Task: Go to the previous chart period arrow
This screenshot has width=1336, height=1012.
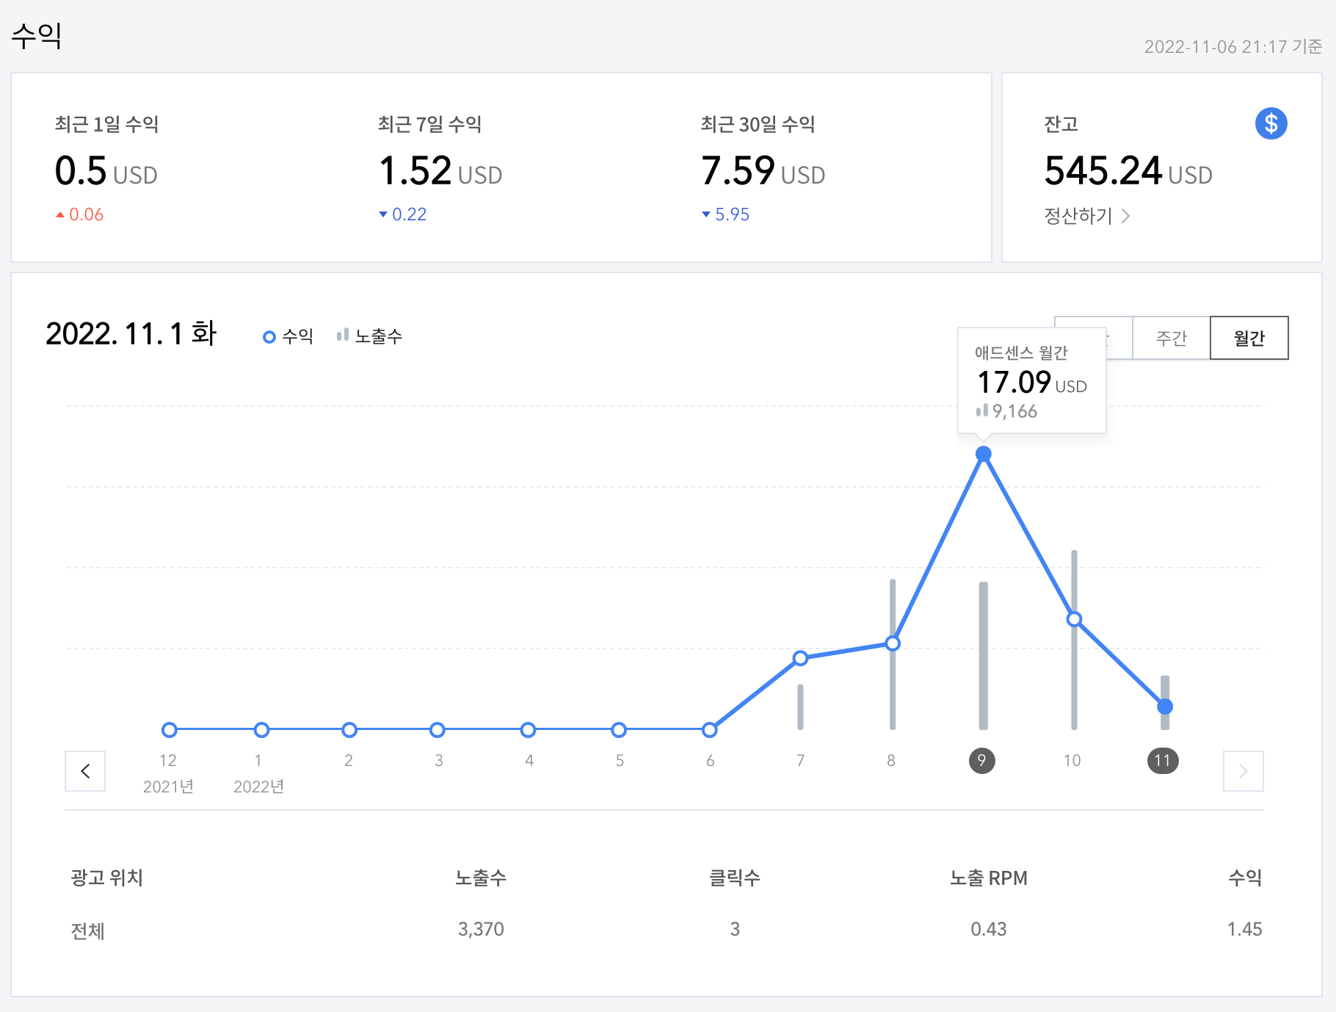Action: point(85,771)
